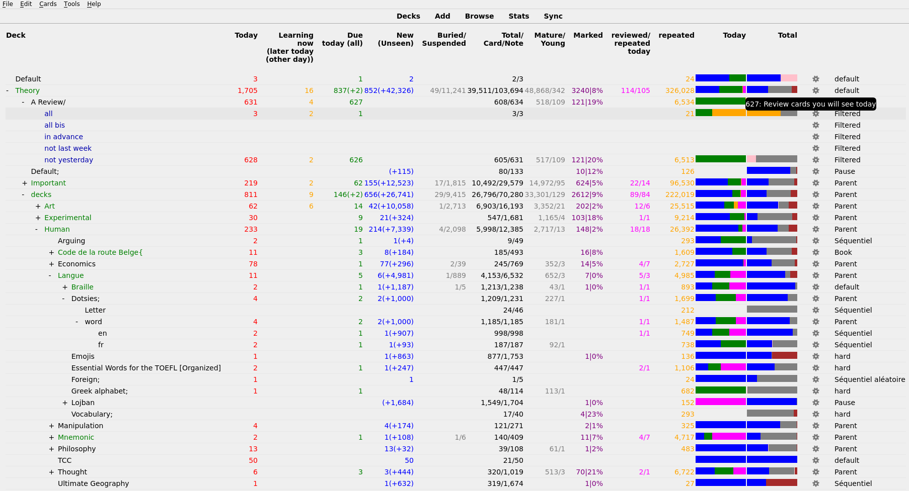The width and height of the screenshot is (909, 491).
Task: Select the highlighted 'all' filtered deck row
Action: coord(48,113)
